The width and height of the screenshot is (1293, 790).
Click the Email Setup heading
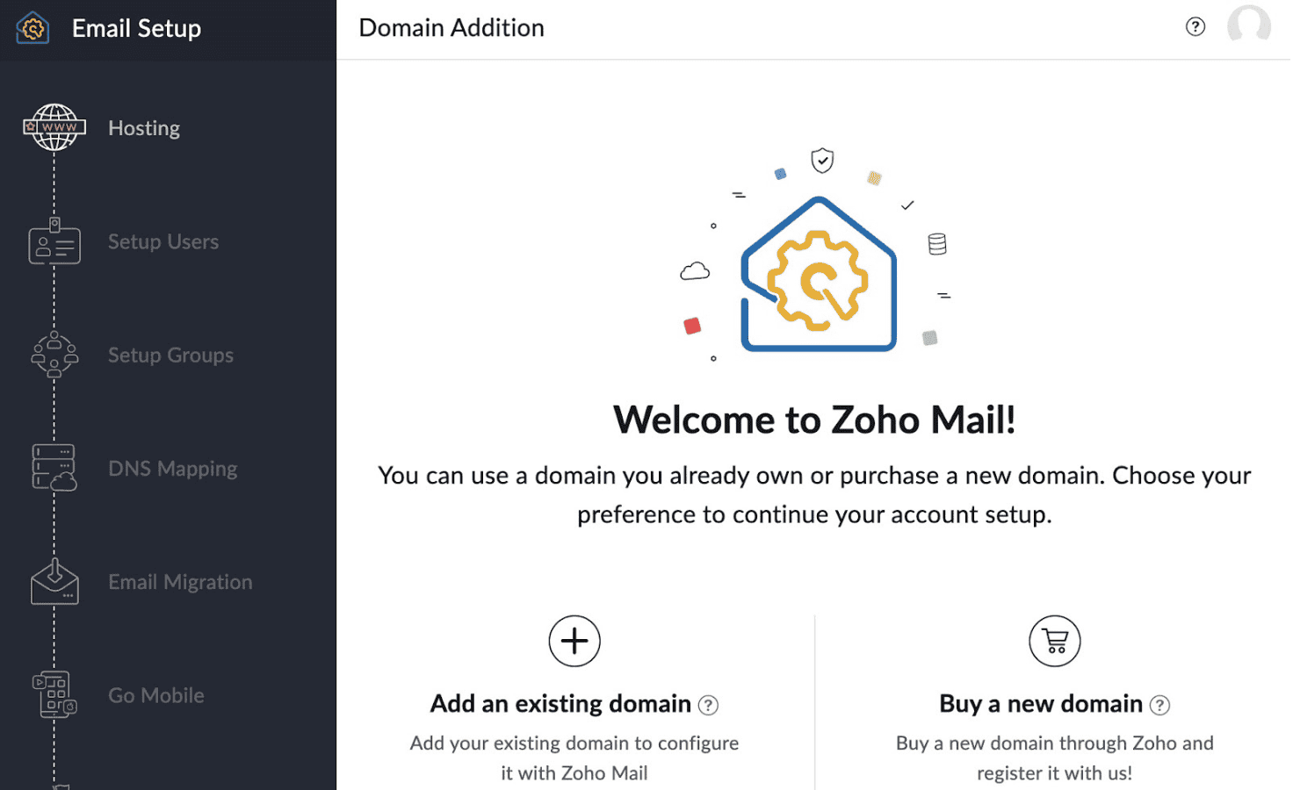[136, 28]
